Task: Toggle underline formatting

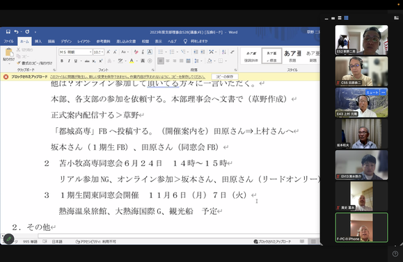Action: (x=76, y=61)
